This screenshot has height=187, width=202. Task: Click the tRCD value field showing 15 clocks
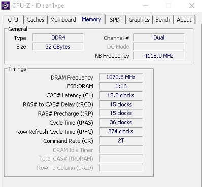pos(121,104)
